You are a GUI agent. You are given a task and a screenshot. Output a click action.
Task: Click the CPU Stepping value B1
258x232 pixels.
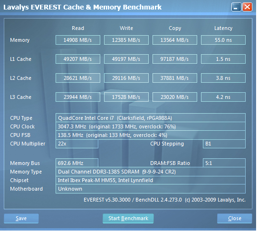point(224,144)
